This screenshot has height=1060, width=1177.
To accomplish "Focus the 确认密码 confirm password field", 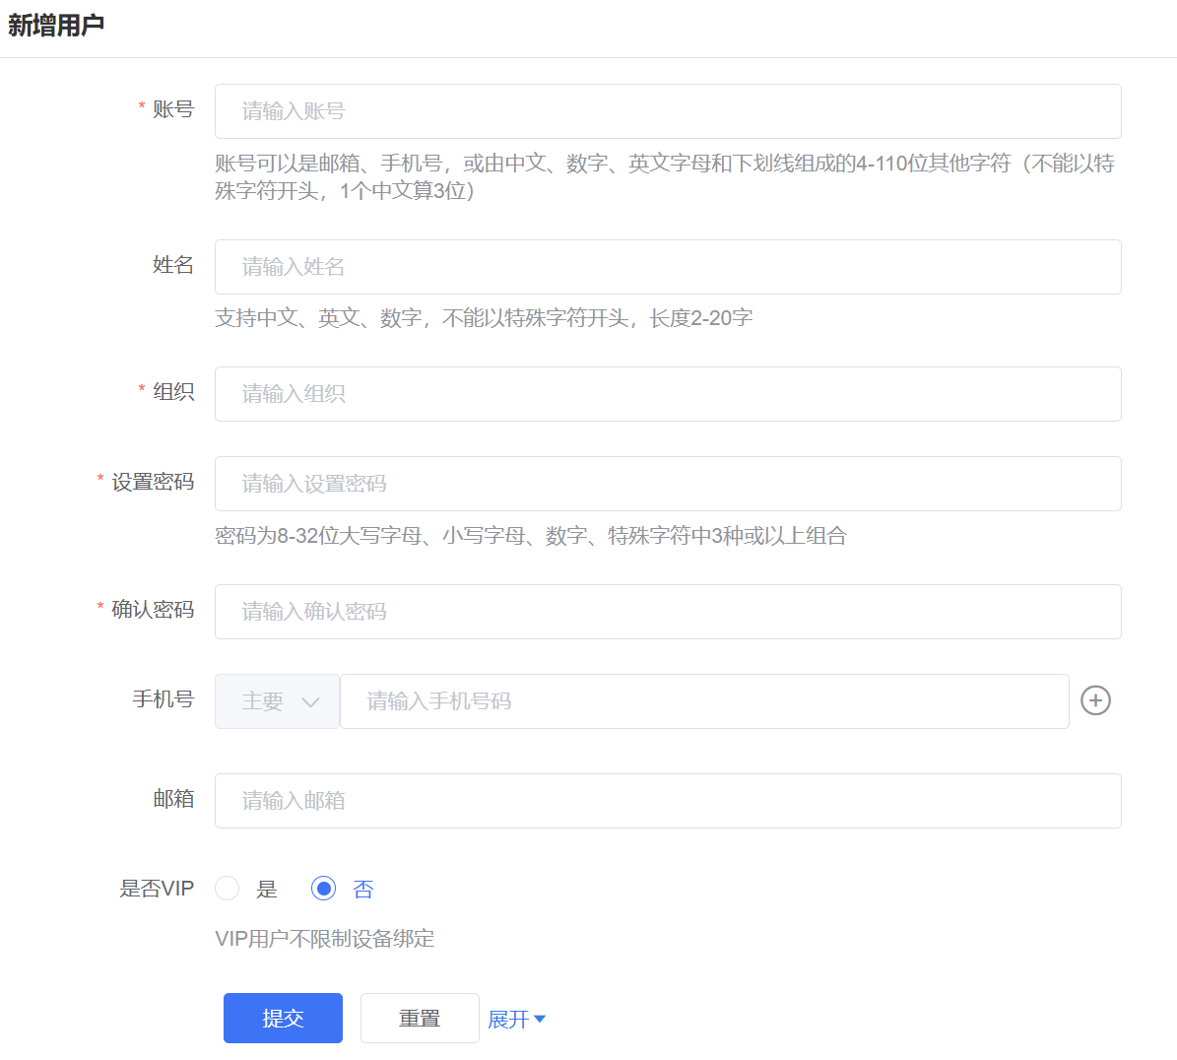I will tap(668, 612).
